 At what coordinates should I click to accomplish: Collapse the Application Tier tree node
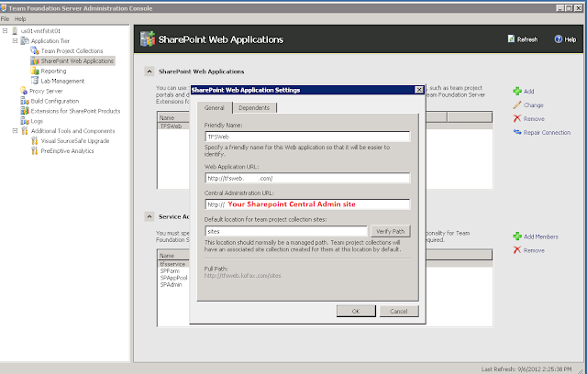(15, 40)
